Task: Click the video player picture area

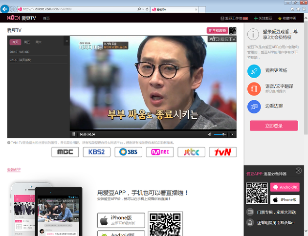Action: tap(153, 83)
